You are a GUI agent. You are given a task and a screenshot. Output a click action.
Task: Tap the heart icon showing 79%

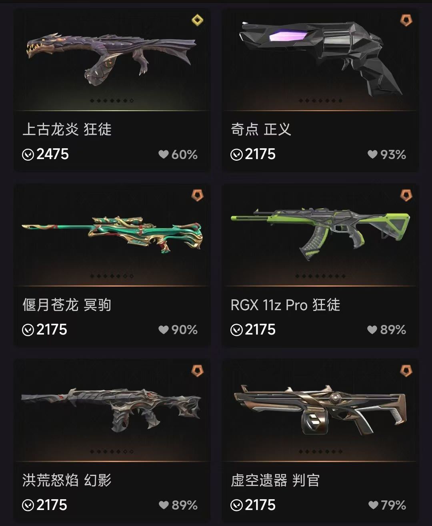(373, 505)
